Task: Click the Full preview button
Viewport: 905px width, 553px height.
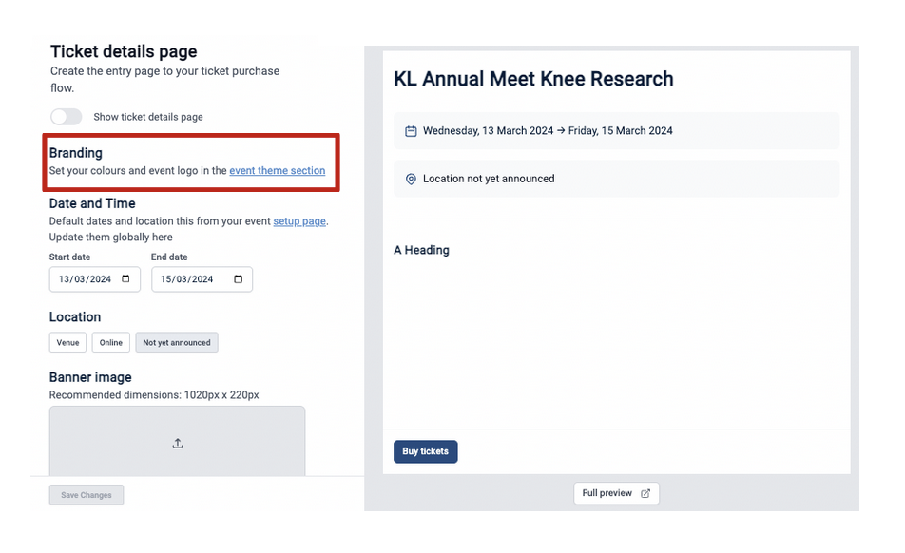Action: [616, 493]
